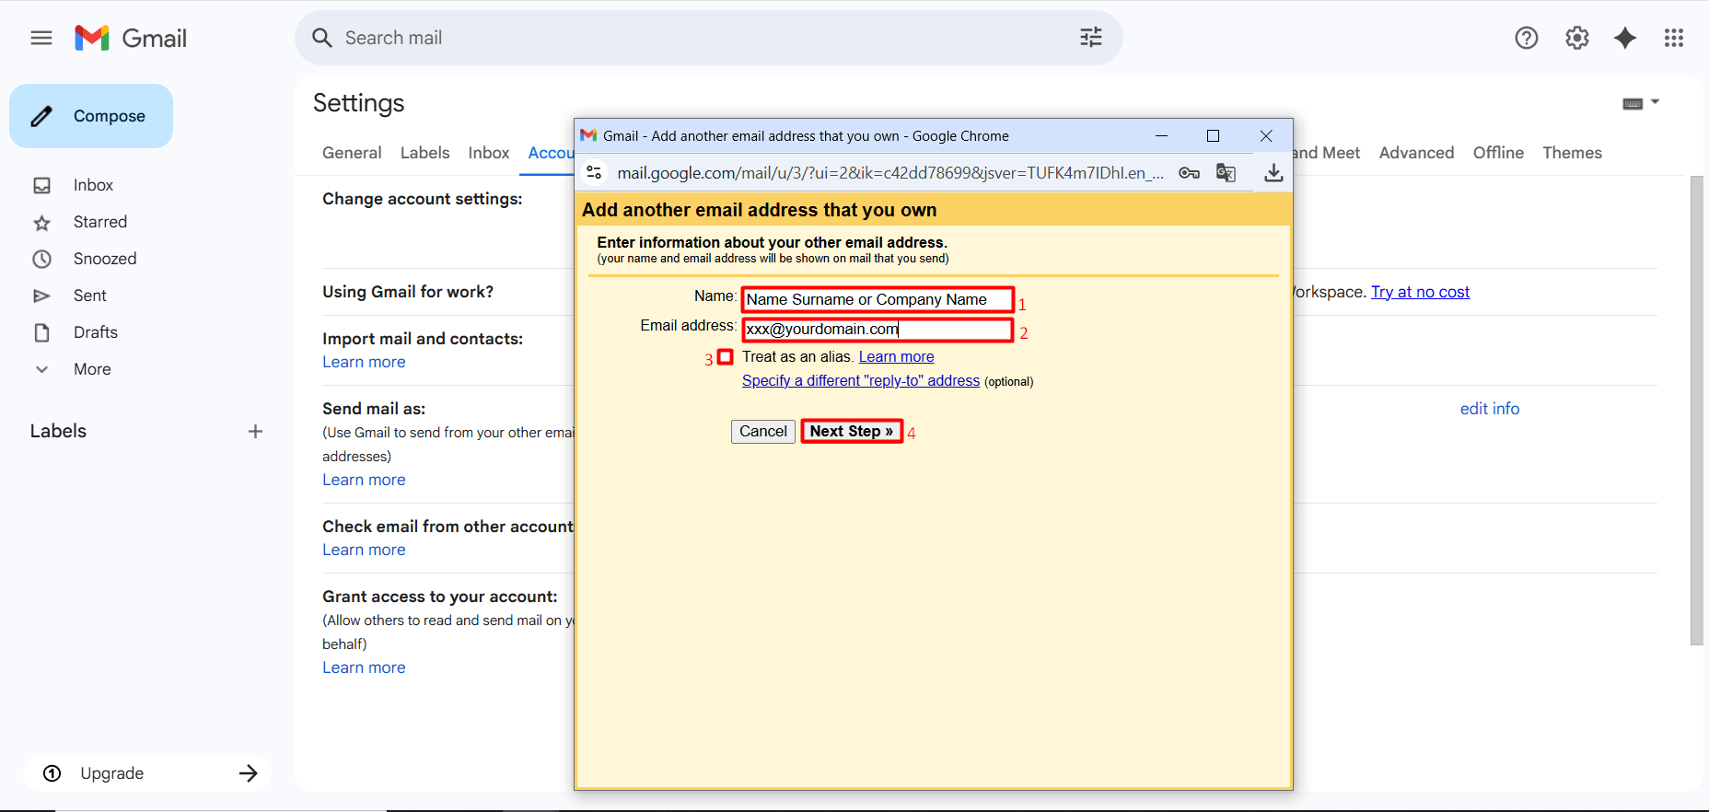Click the Upgrade text in sidebar

(x=112, y=773)
